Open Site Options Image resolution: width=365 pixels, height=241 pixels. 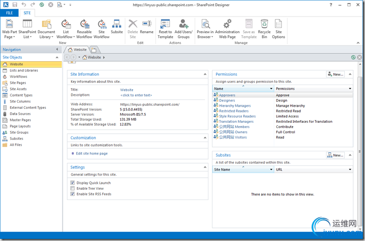(x=278, y=29)
